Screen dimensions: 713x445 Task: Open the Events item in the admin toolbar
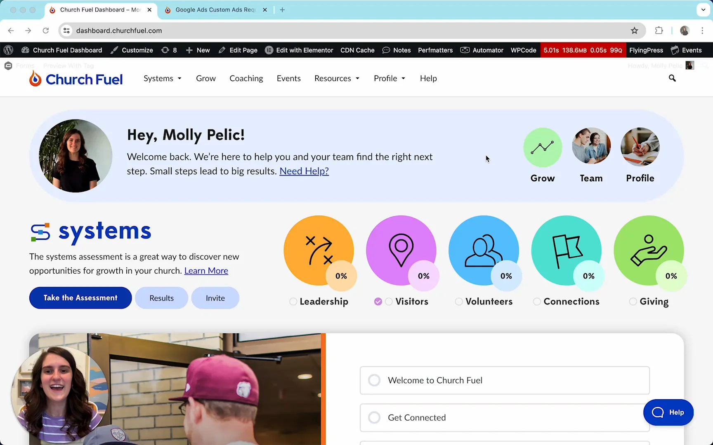[686, 50]
